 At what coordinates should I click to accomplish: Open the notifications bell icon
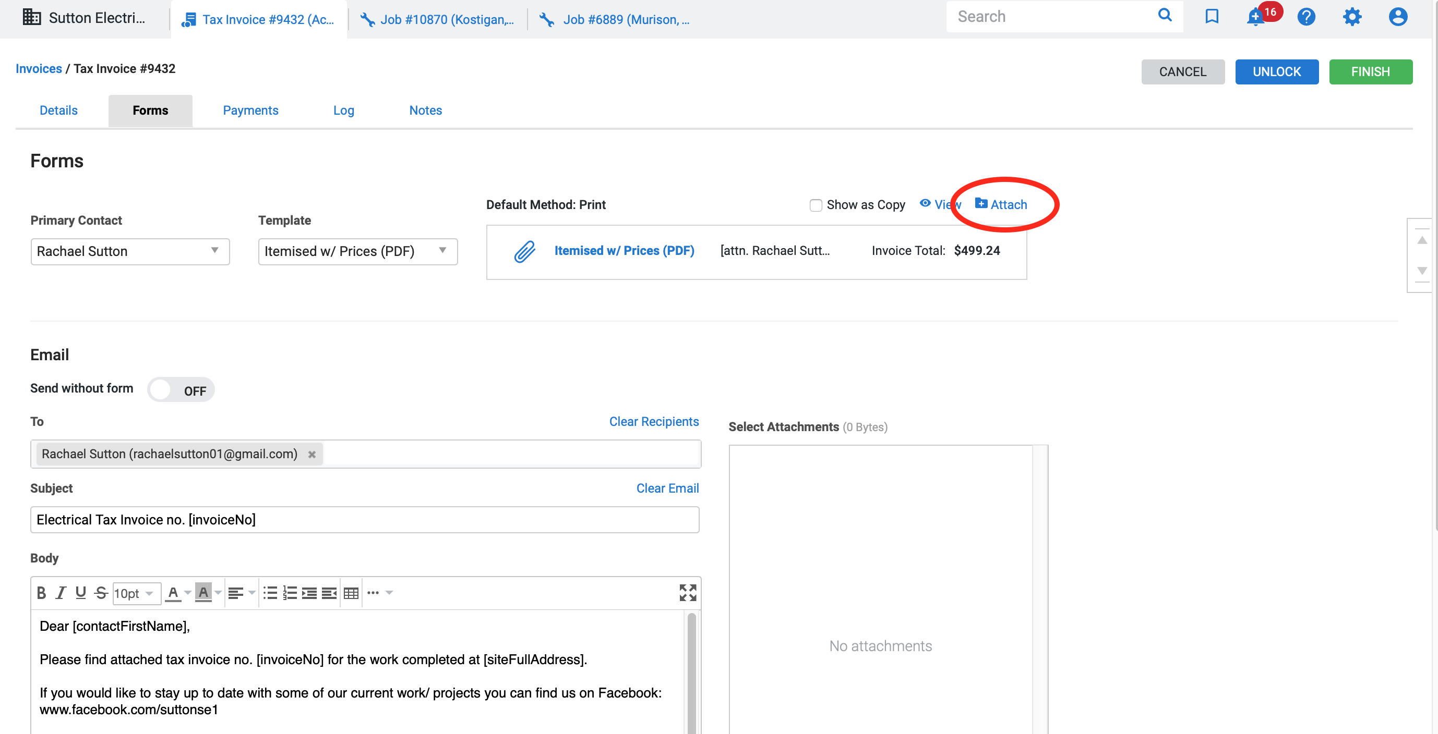[x=1255, y=17]
